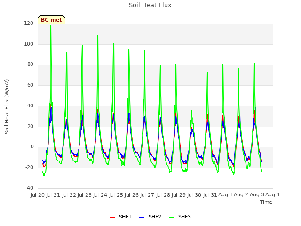Click the Jul 29 x-axis tick label
This screenshot has width=301, height=226.
click(179, 195)
